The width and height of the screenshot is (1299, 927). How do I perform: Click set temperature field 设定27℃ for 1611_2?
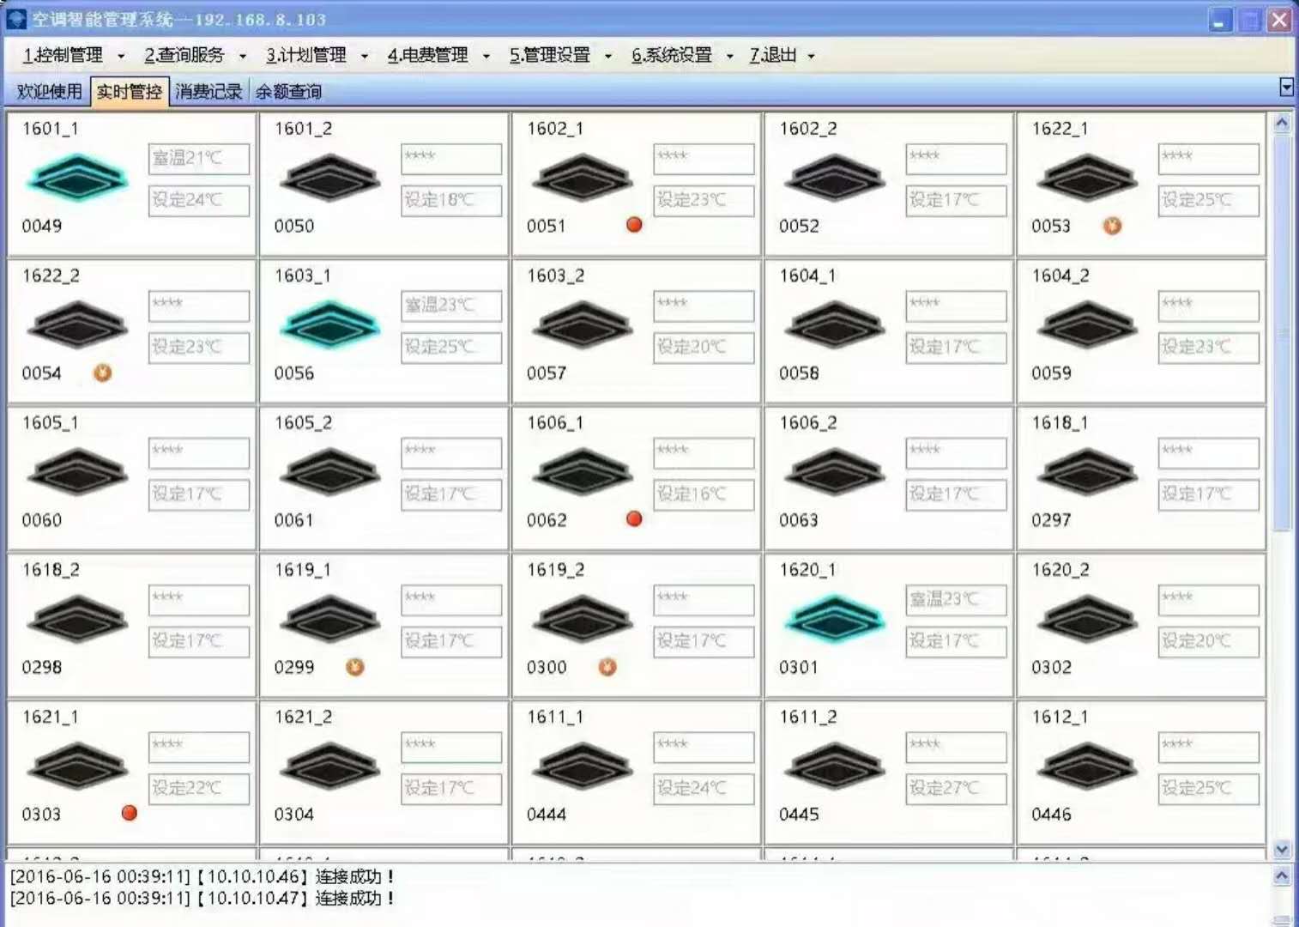[x=956, y=788]
